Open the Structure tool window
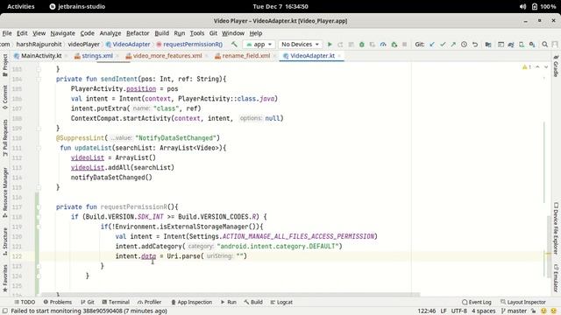Image resolution: width=561 pixels, height=315 pixels. [5, 241]
